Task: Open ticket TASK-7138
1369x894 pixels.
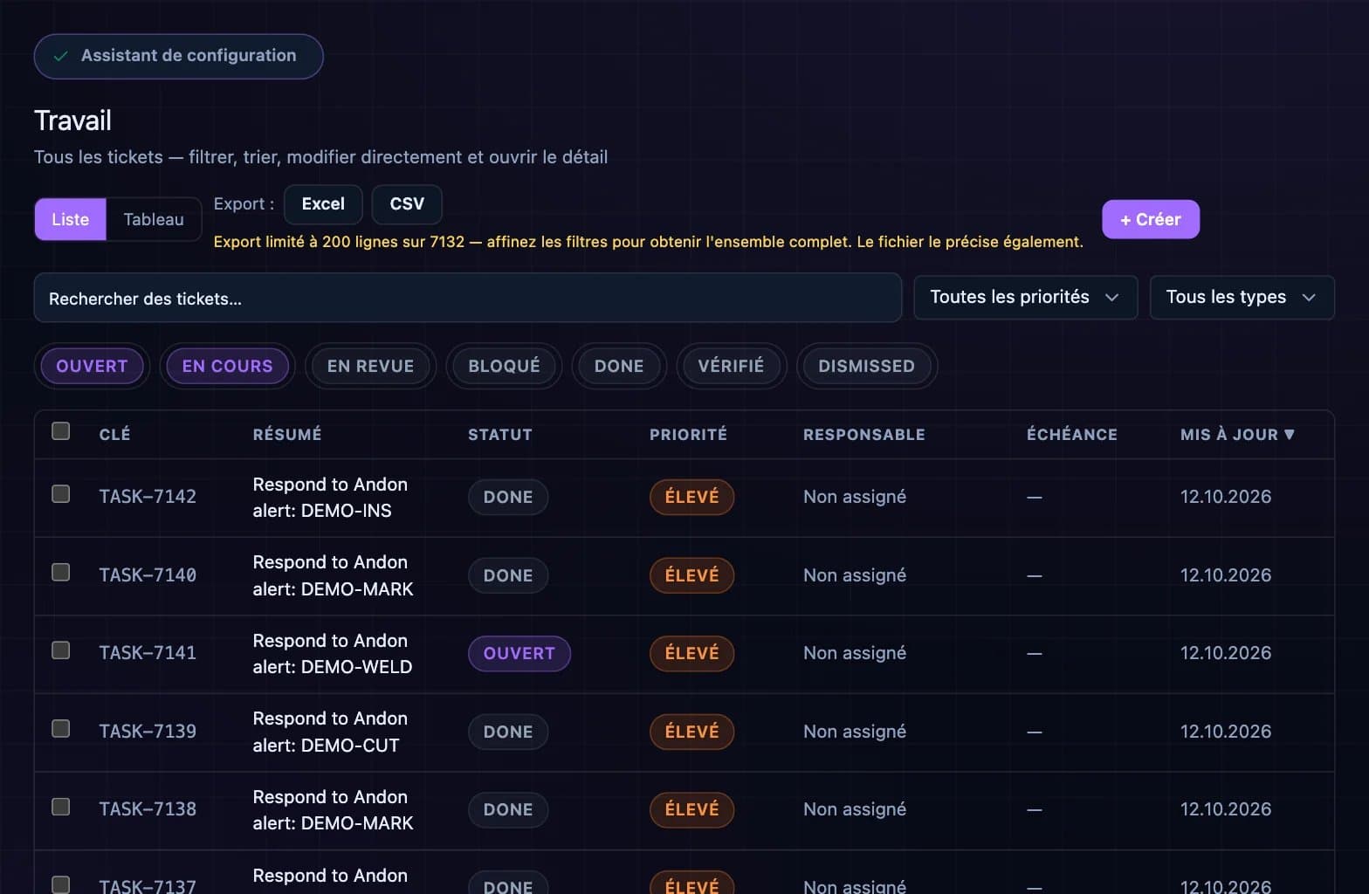Action: click(x=148, y=809)
